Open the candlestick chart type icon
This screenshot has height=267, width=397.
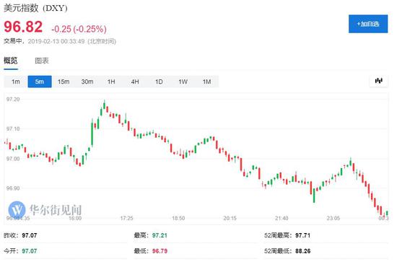pyautogui.click(x=378, y=81)
